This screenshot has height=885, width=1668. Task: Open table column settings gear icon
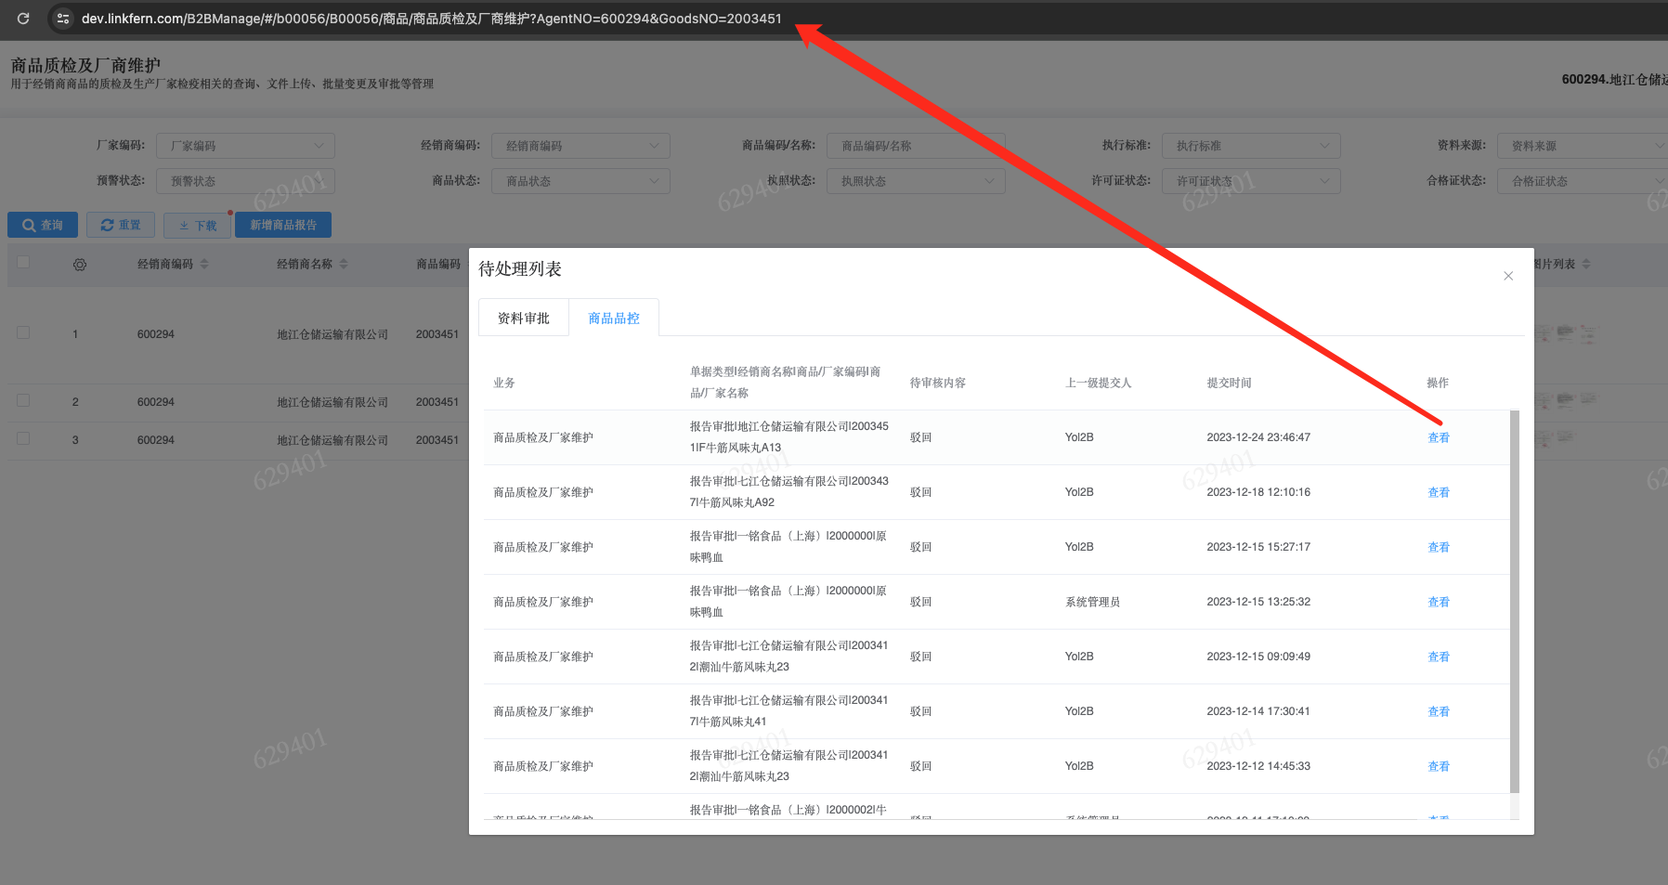80,265
